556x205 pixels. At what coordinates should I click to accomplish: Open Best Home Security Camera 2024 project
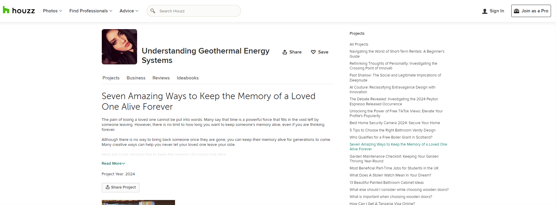(x=395, y=123)
